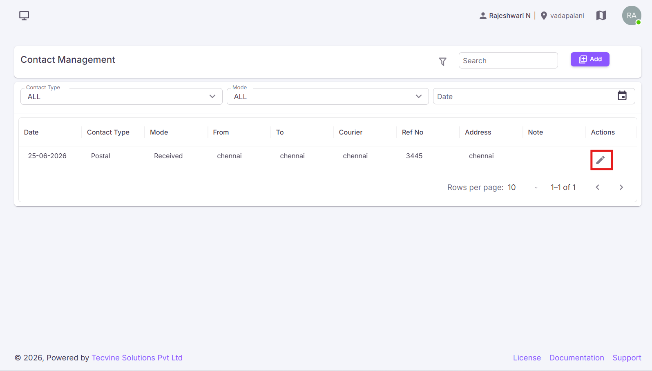This screenshot has height=371, width=652.
Task: Click the location pin beside vadapalani
Action: tap(544, 15)
